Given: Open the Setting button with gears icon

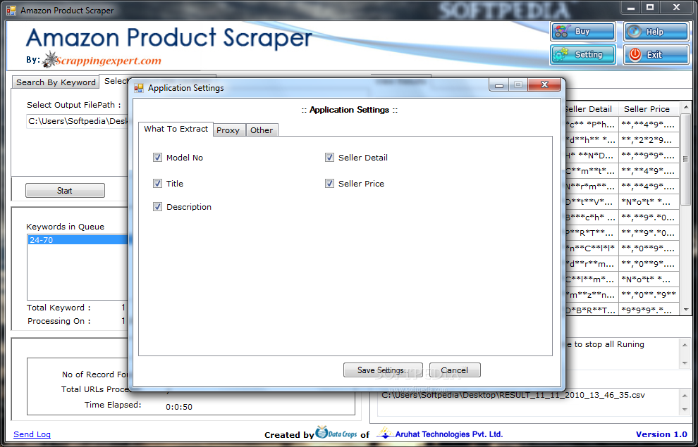Looking at the screenshot, I should coord(582,55).
